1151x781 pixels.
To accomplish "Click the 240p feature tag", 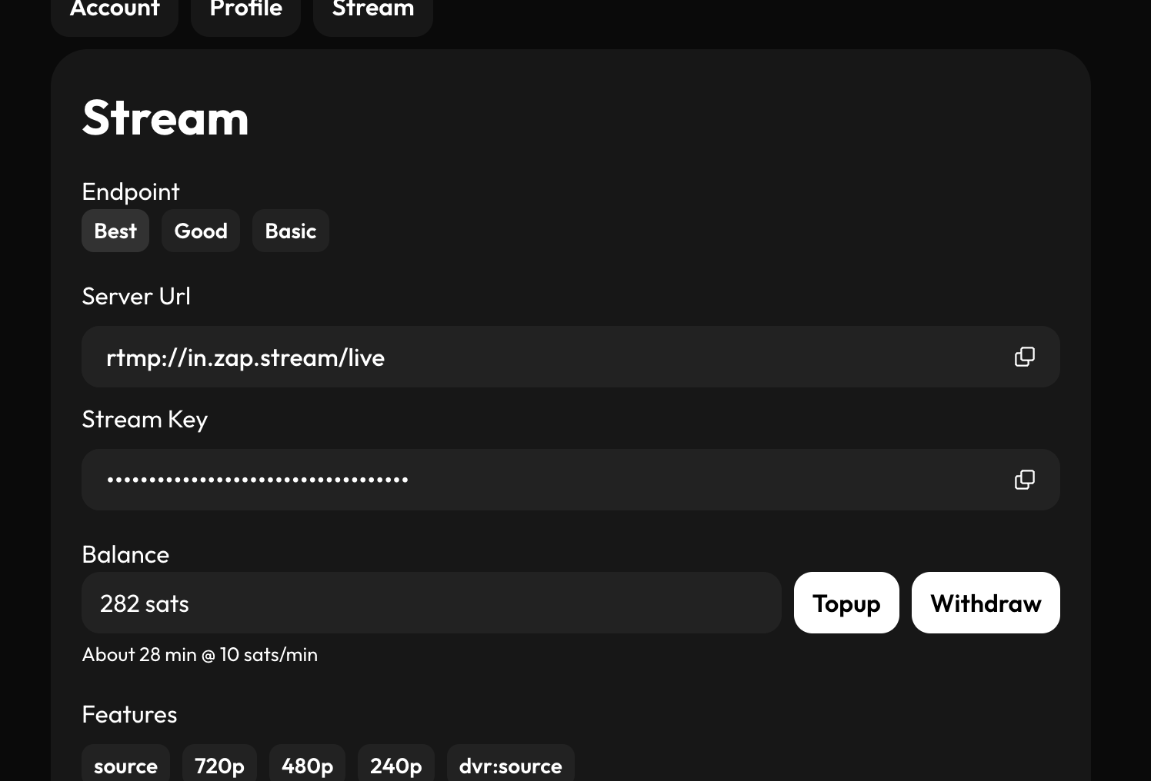I will point(395,765).
